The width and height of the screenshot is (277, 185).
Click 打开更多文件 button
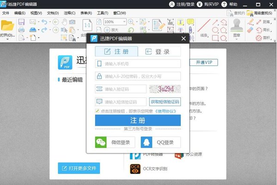tap(79, 168)
